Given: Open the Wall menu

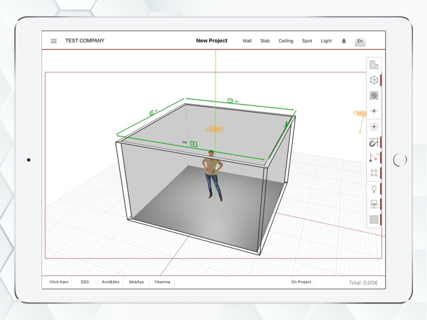Looking at the screenshot, I should click(x=247, y=41).
